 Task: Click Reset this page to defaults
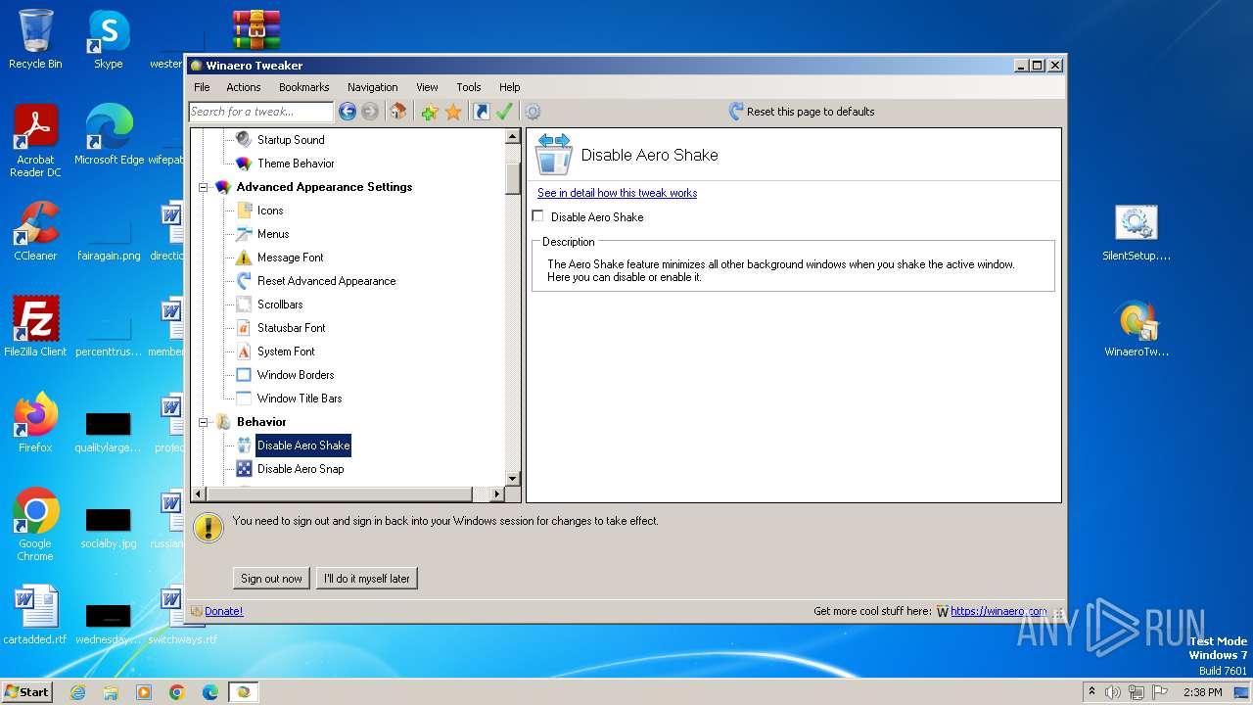pyautogui.click(x=802, y=112)
